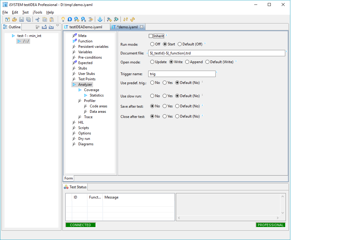Select Default (No) for Close after test
Screen dimensions: 347x240
[177, 116]
